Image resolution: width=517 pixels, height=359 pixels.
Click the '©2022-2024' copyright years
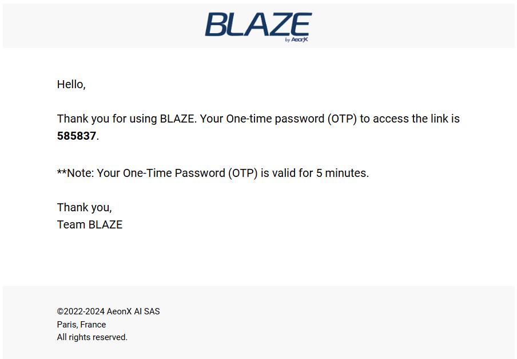point(81,311)
